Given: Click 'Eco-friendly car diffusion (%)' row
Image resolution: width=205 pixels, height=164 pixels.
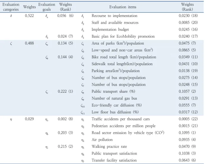Looking at the screenshot, I should (x=117, y=105).
